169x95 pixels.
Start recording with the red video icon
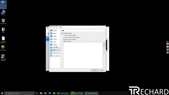[168, 47]
